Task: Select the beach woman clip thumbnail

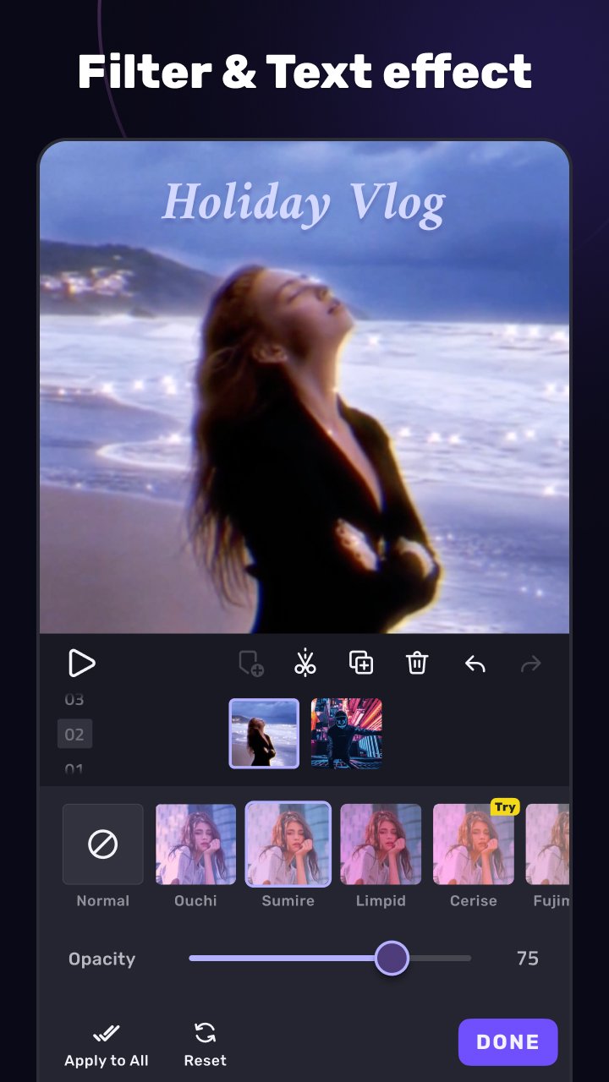Action: [264, 733]
